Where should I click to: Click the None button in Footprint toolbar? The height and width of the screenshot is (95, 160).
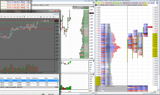153,3
